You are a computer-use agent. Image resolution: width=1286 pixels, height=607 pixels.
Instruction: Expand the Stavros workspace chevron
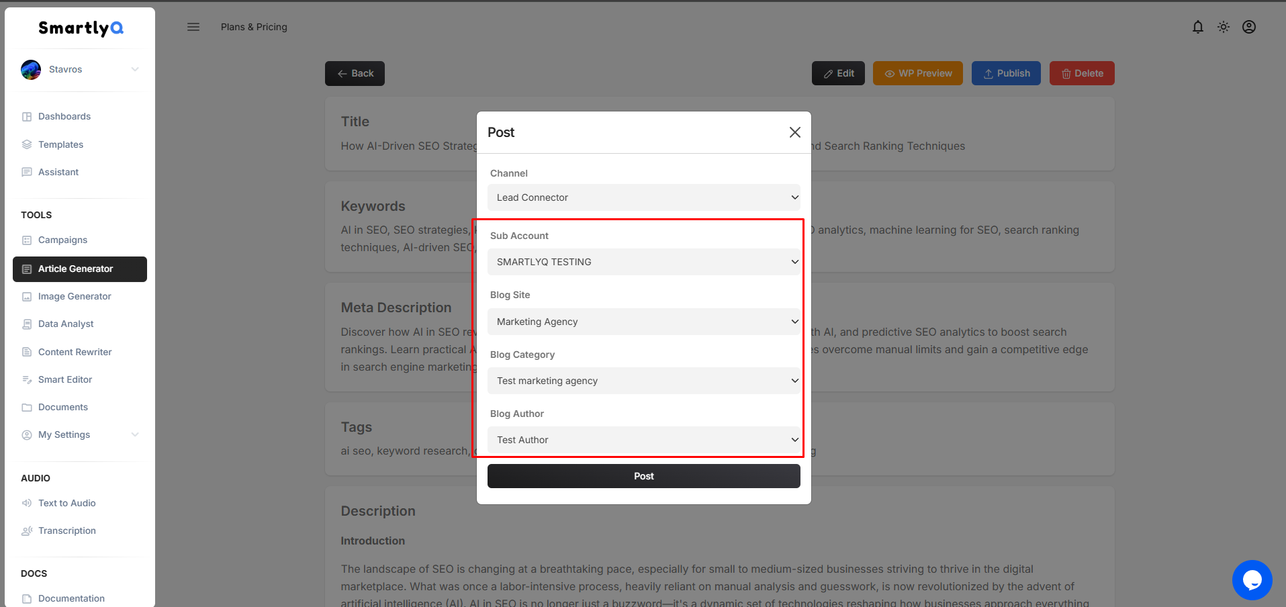click(135, 69)
